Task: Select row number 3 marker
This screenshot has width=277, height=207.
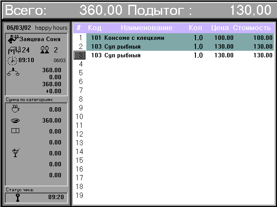Action: (79, 55)
